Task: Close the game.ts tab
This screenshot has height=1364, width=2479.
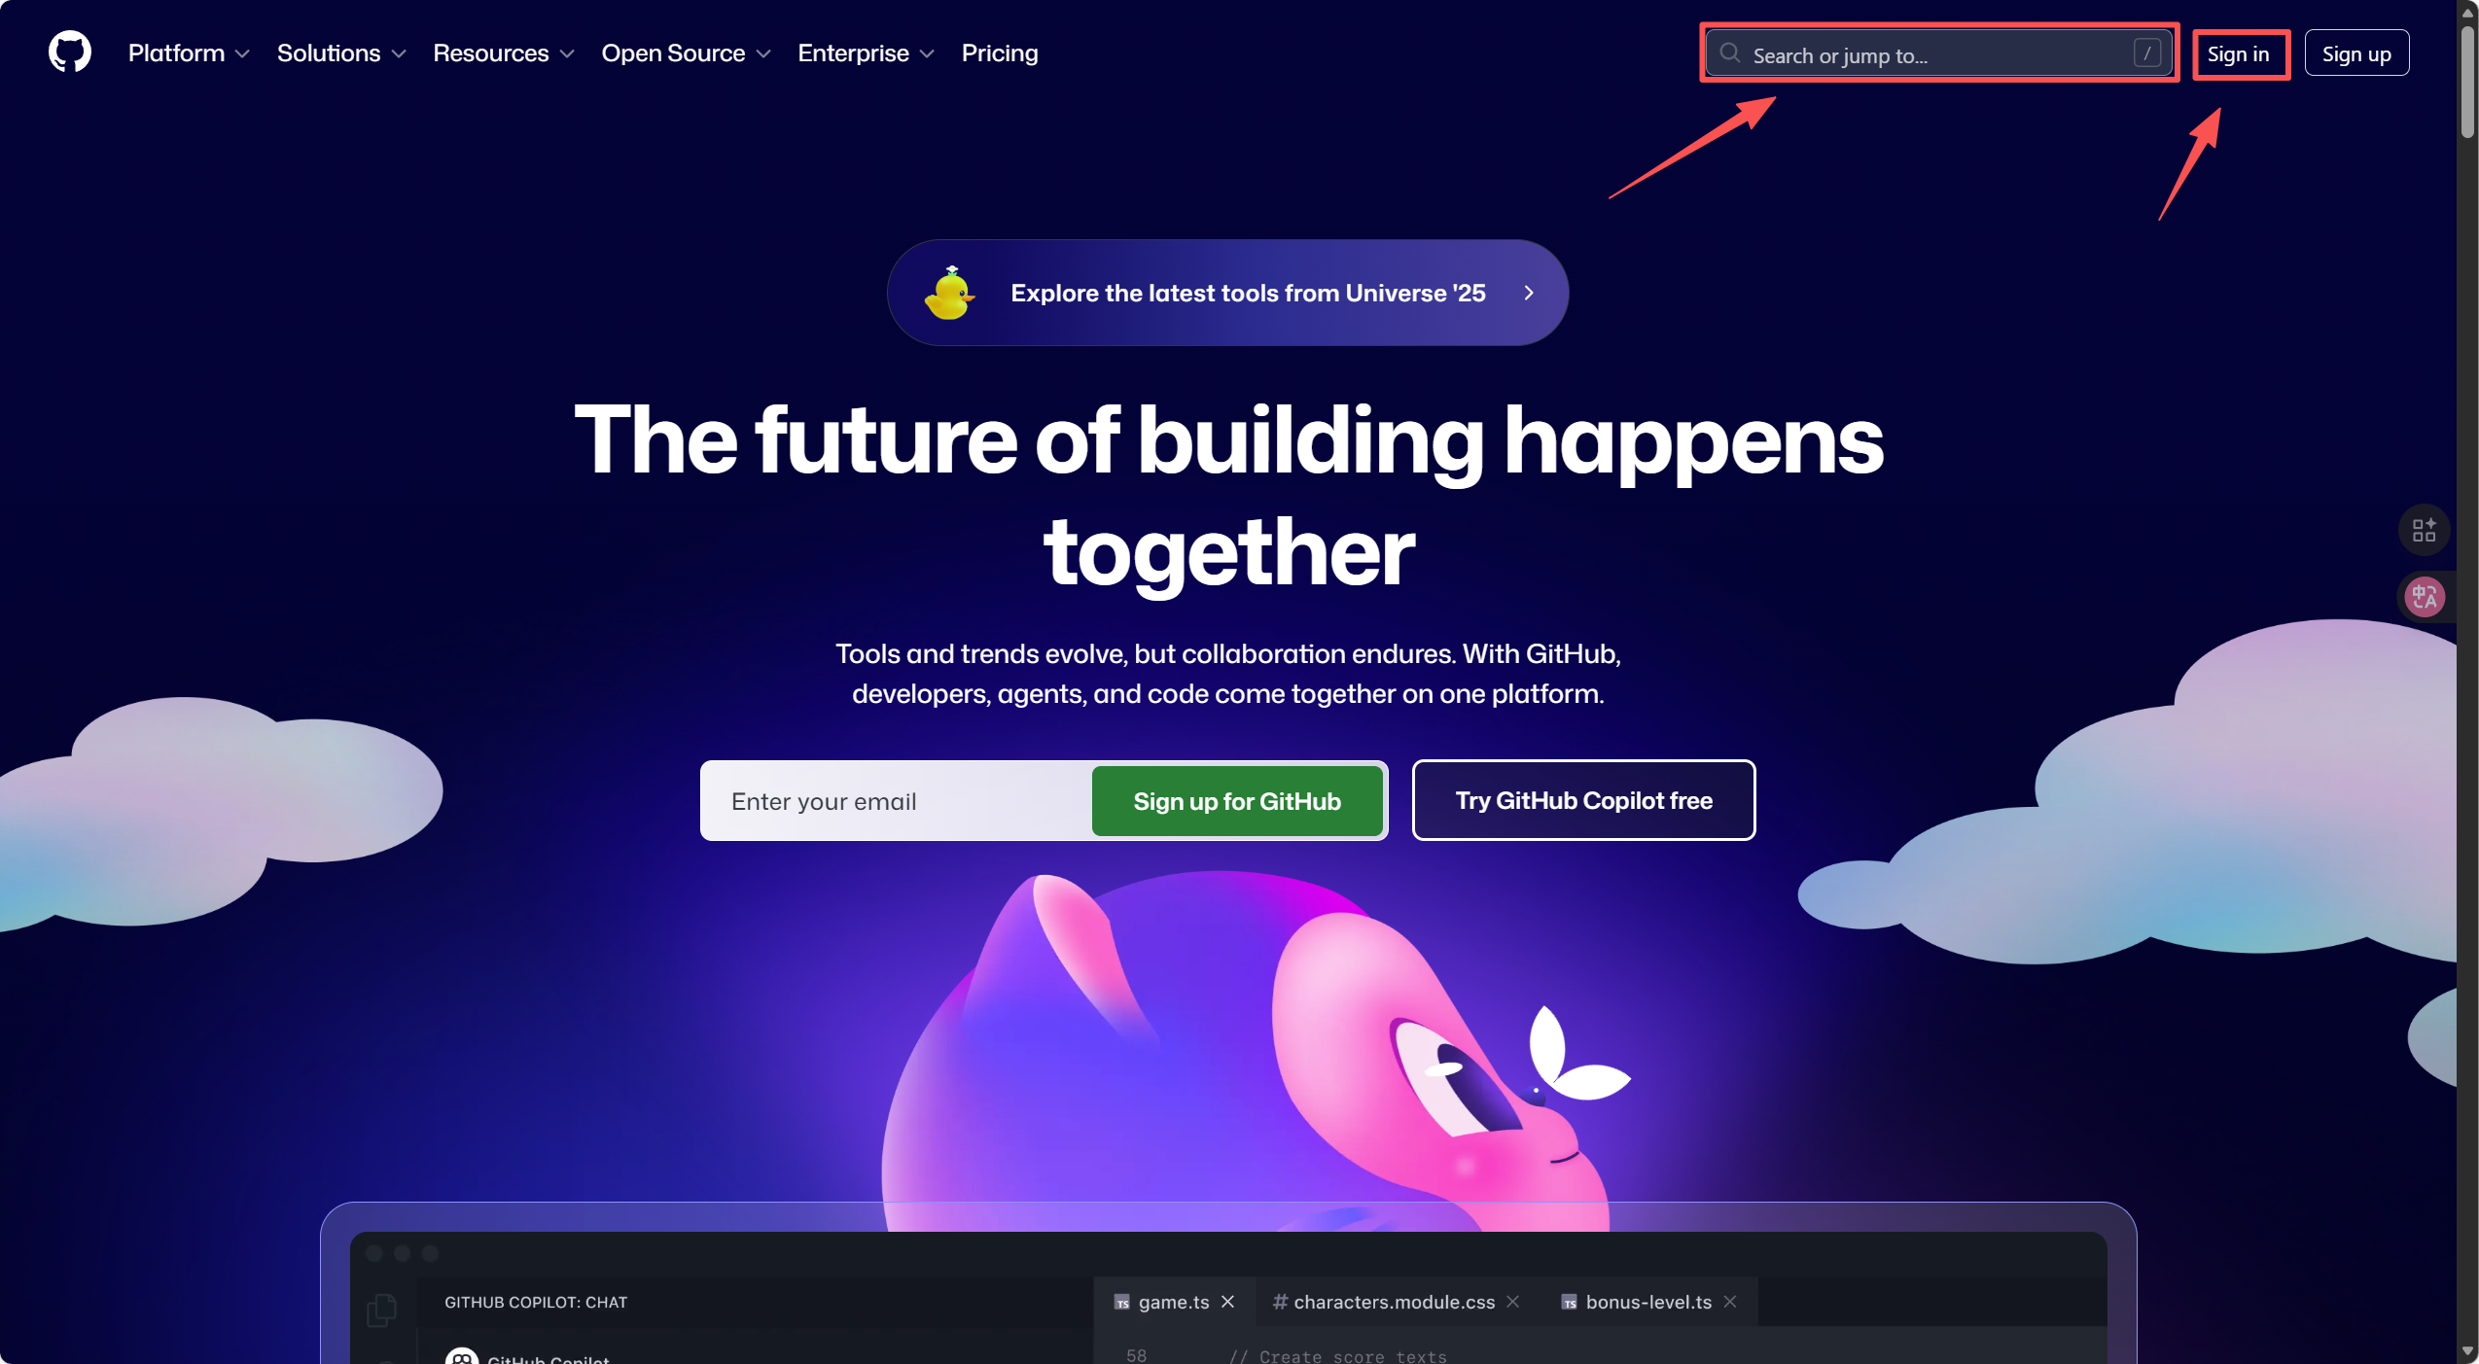Action: (x=1227, y=1302)
